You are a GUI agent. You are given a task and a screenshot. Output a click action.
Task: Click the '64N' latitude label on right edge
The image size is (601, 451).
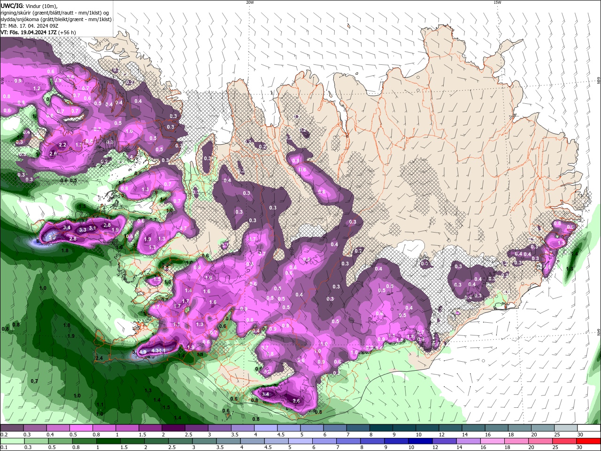(x=599, y=332)
